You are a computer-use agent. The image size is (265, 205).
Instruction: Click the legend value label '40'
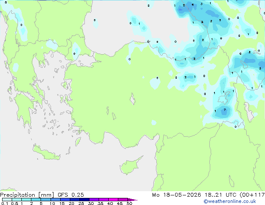tap(110, 203)
